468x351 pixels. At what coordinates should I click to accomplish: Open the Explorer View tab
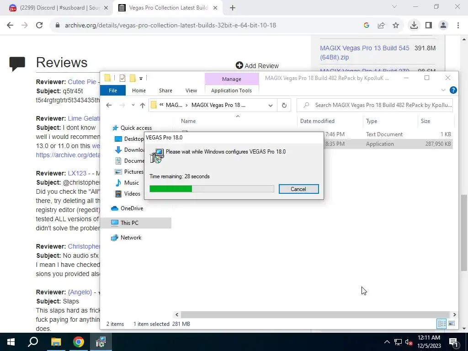[191, 90]
